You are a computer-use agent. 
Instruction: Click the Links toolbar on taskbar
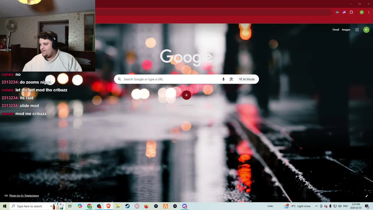click(x=270, y=206)
